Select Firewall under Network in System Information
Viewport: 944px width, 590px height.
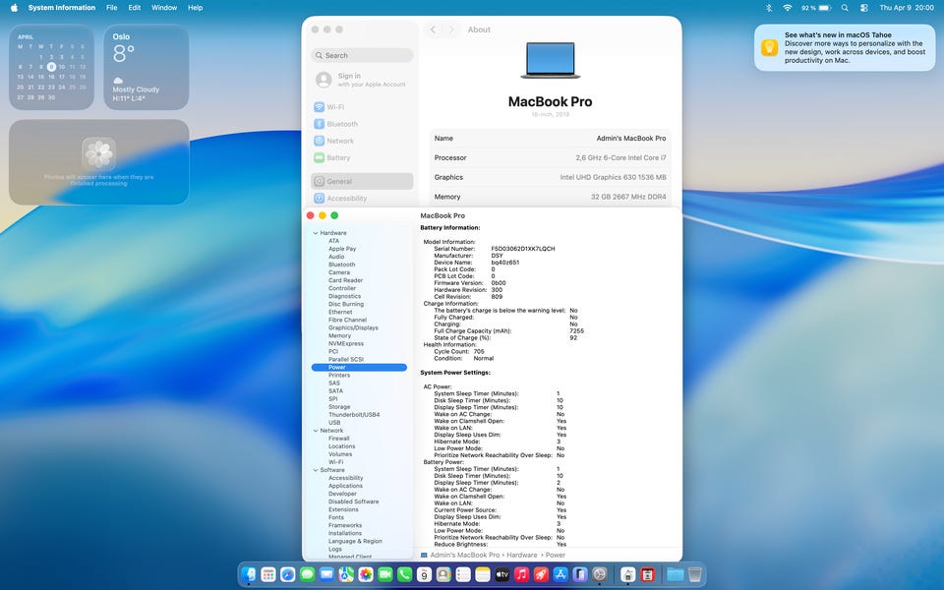(339, 439)
